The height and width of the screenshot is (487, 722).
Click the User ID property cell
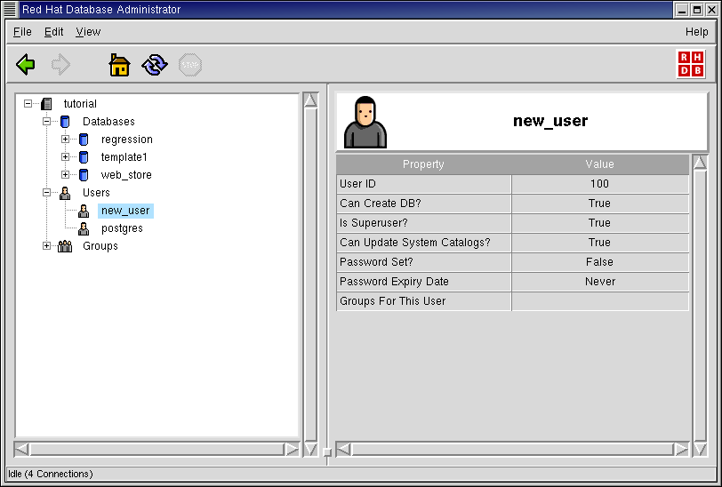click(423, 184)
